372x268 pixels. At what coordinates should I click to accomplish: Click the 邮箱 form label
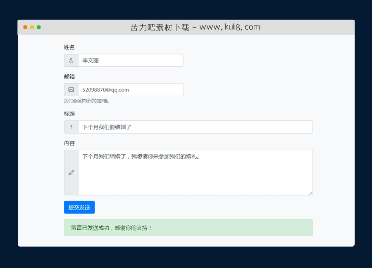69,77
